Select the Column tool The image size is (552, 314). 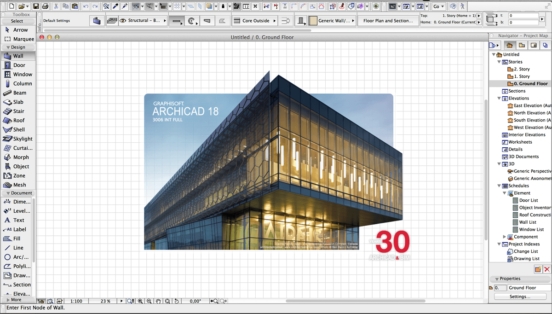17,83
